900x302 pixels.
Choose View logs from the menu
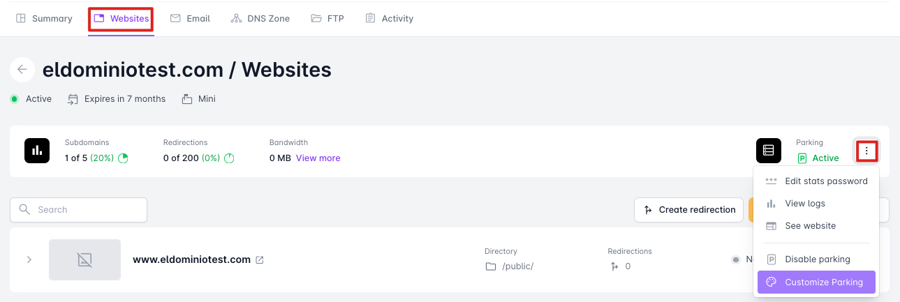[x=804, y=204]
